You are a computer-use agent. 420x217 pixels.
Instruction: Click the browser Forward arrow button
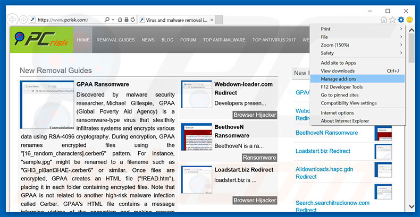23,20
